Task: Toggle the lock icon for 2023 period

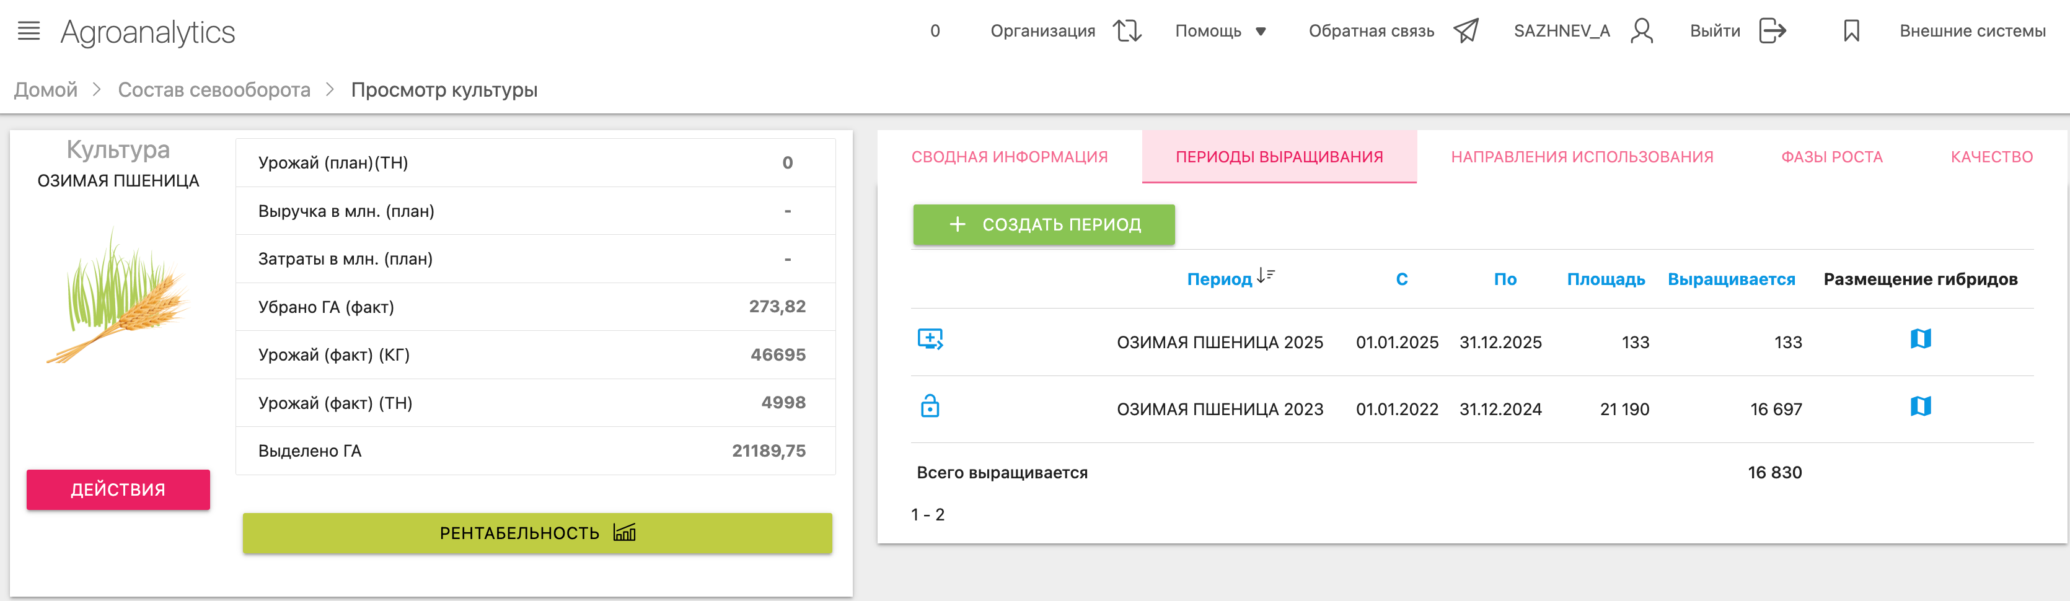Action: pyautogui.click(x=930, y=406)
